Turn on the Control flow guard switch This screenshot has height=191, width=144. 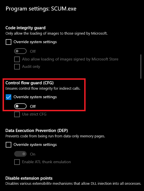point(20,106)
